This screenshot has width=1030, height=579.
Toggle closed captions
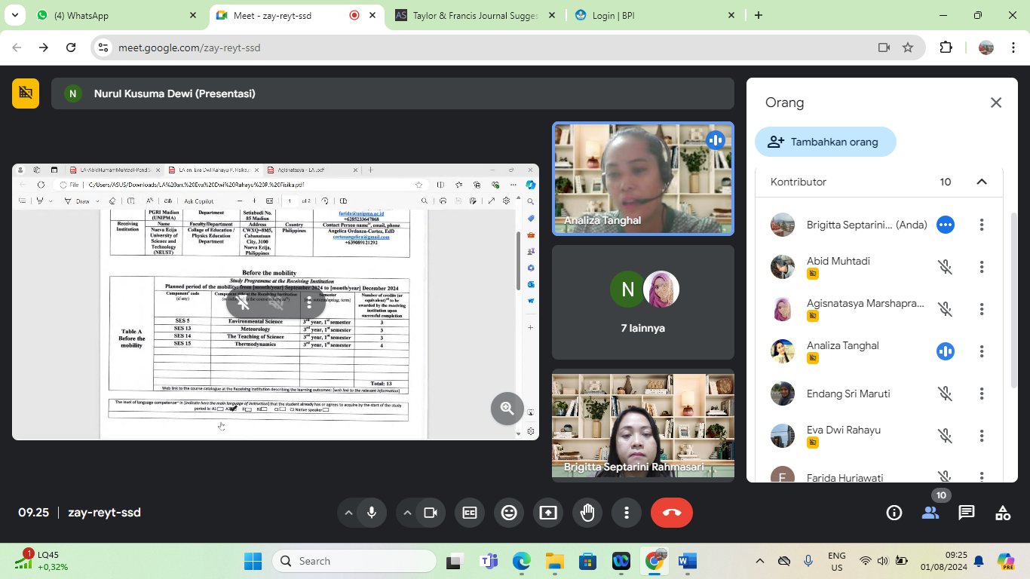[x=470, y=513]
